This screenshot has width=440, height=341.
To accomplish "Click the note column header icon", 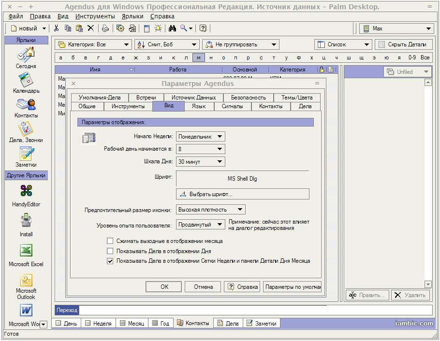I will pyautogui.click(x=331, y=69).
